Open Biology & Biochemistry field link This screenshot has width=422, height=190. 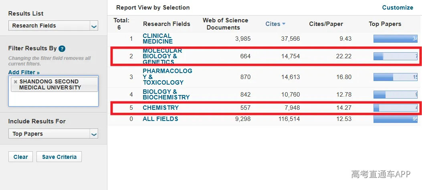click(x=166, y=94)
